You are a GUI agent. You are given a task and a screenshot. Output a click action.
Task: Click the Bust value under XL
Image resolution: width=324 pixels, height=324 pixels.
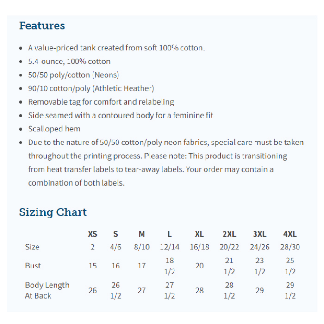tap(199, 266)
